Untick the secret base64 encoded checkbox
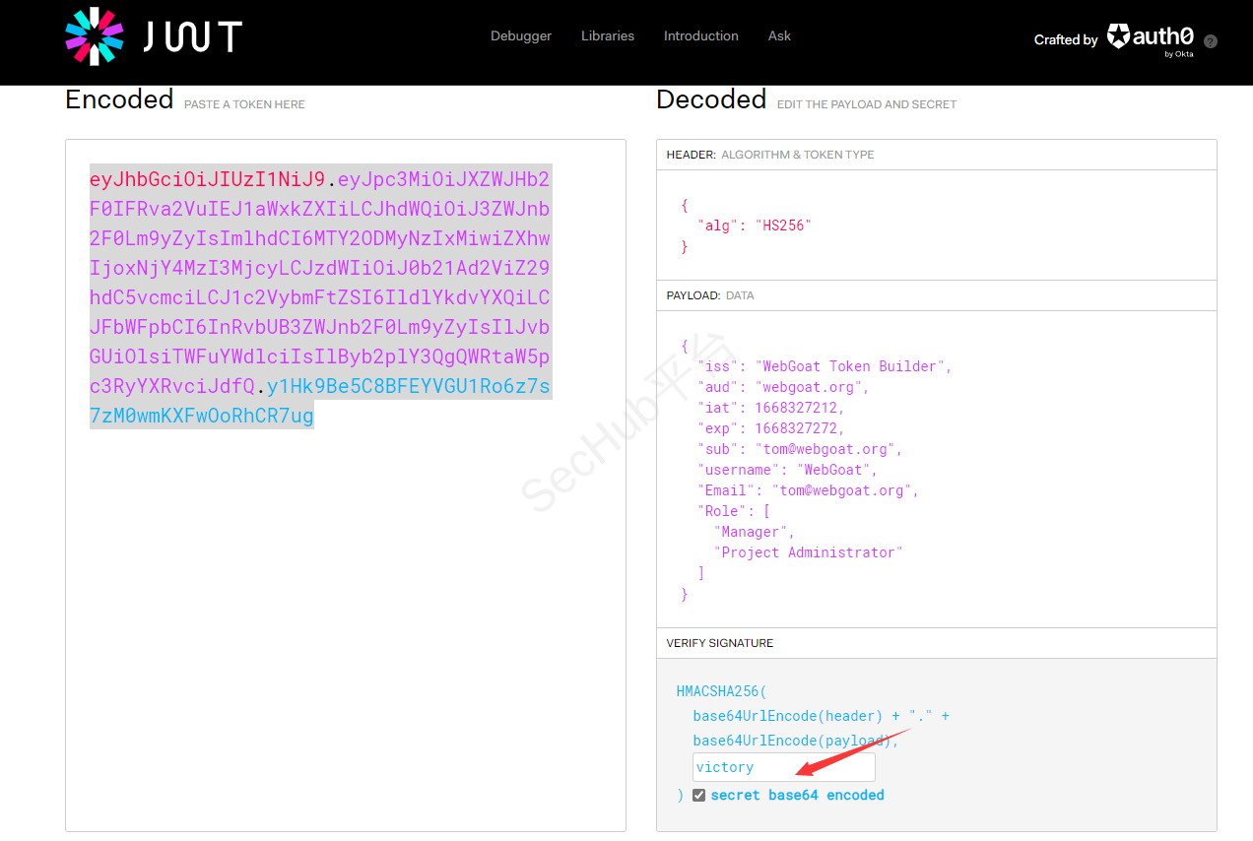This screenshot has width=1253, height=841. 698,796
